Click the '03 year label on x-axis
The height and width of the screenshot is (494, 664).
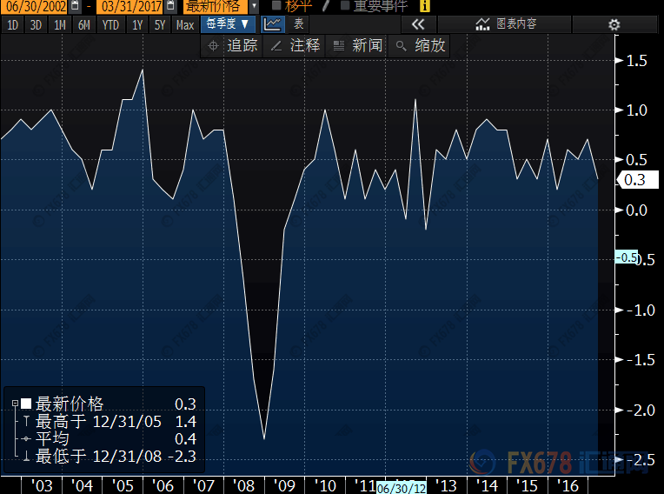pos(42,485)
